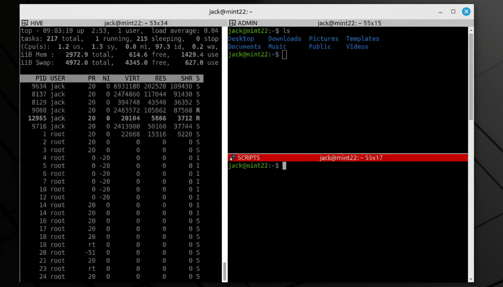The width and height of the screenshot is (503, 287).
Task: Click the scroll-up arrow in the ADMIN pane
Action: [x=471, y=30]
